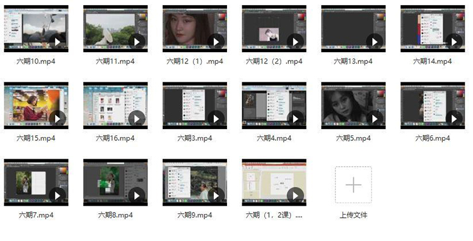Start playback of 六期13.mp4

pyautogui.click(x=375, y=42)
